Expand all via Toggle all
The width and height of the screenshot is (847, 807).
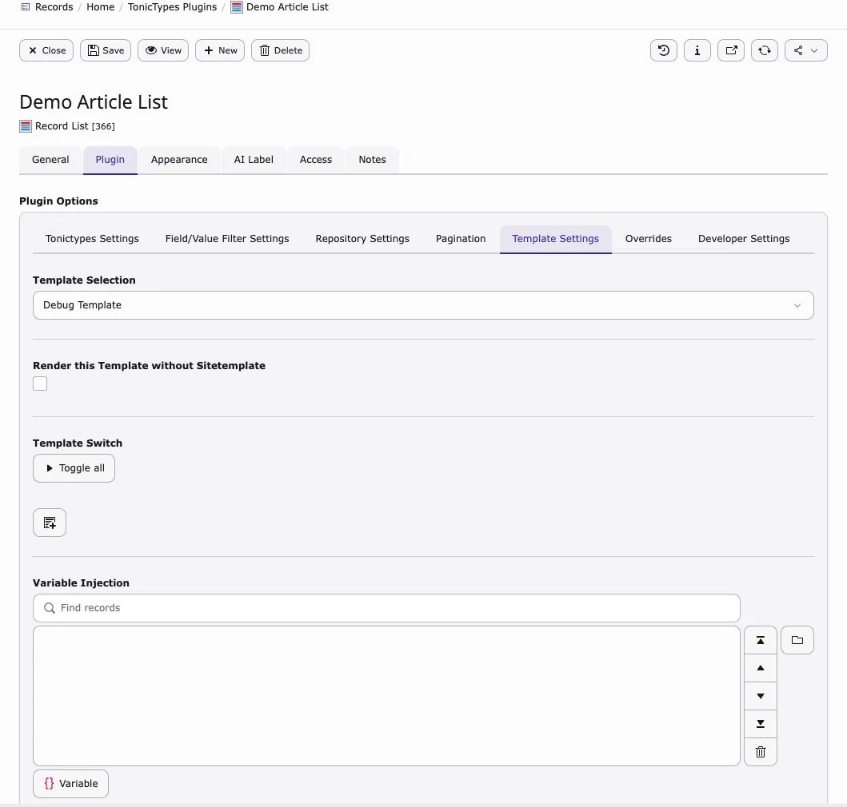(74, 468)
